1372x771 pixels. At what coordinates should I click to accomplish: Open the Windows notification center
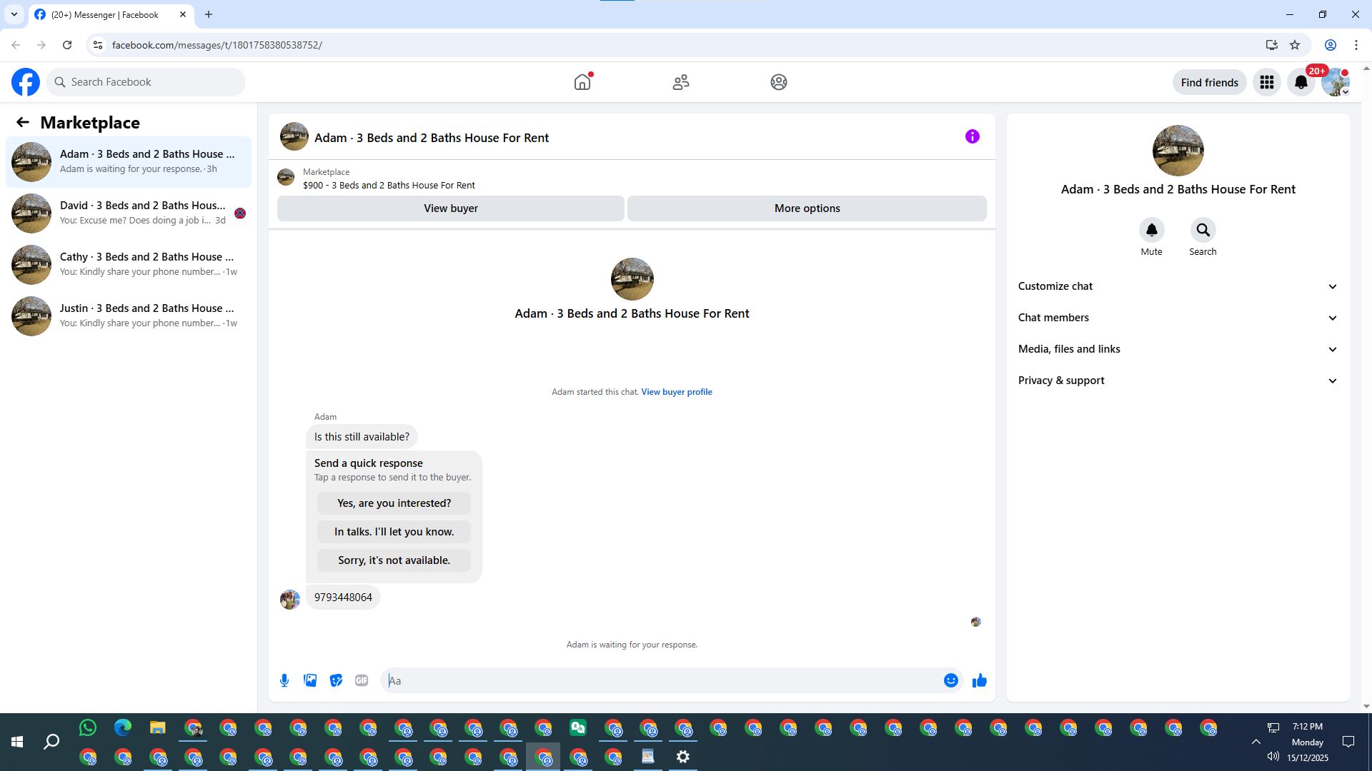[1348, 742]
